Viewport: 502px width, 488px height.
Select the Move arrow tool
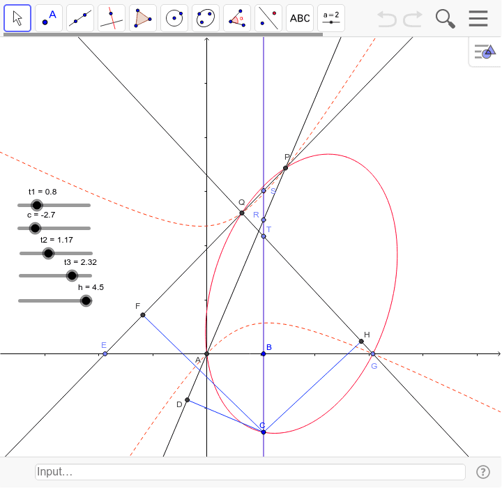(x=17, y=18)
